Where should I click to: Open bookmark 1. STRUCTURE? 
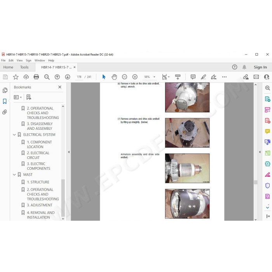coord(38,182)
